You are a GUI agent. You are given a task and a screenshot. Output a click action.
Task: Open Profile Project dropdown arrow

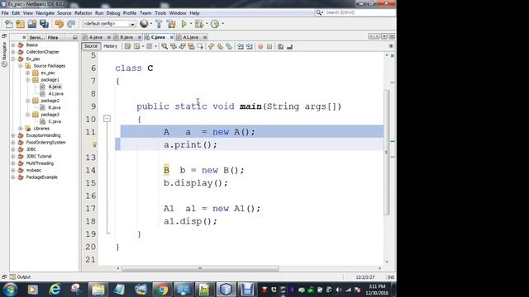[x=222, y=24]
